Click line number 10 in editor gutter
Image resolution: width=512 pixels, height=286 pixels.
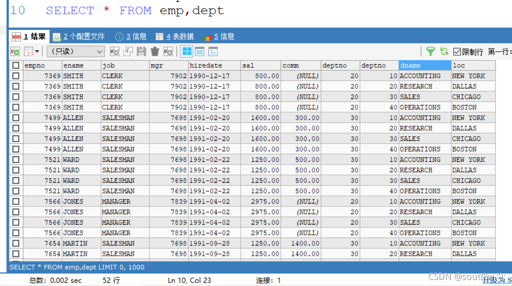17,10
